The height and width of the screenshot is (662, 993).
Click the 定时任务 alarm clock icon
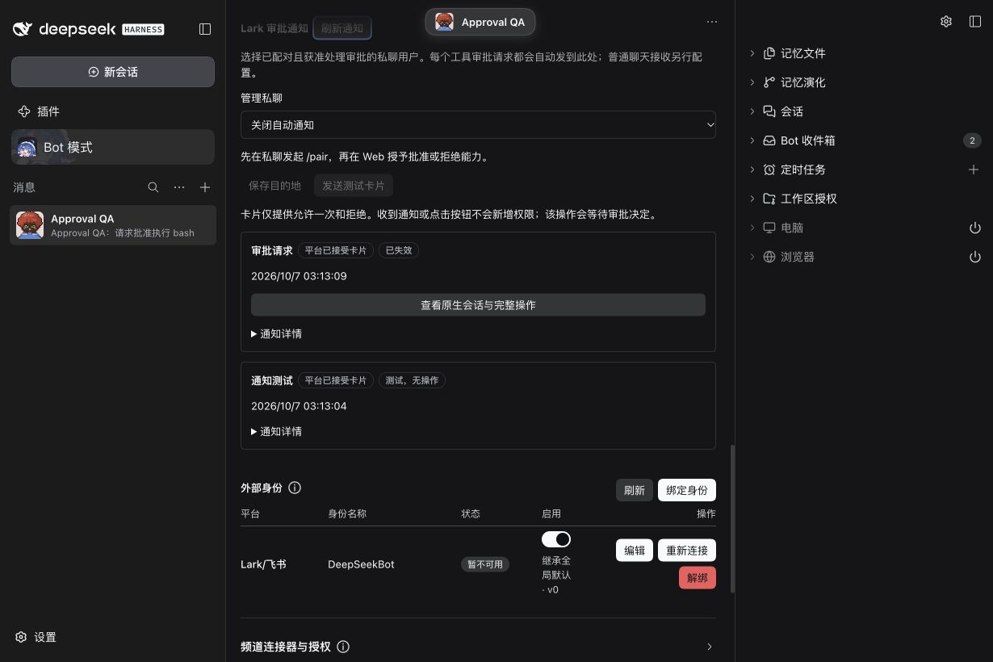pos(769,170)
